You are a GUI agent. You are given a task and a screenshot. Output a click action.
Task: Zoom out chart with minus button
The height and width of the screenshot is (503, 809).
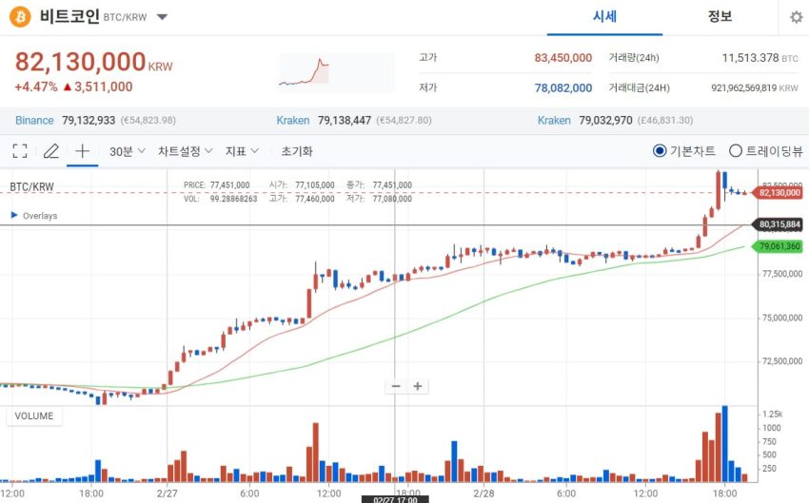click(x=396, y=386)
